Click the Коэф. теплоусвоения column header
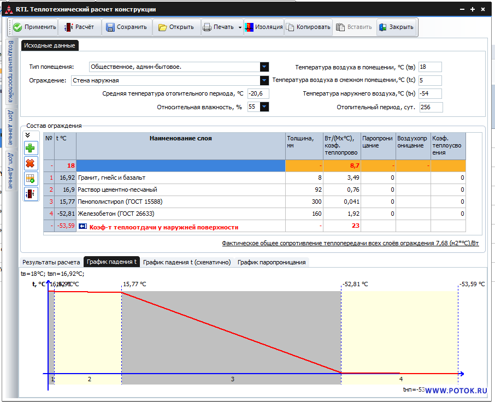 pos(448,146)
